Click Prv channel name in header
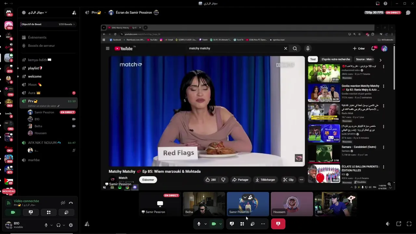This screenshot has height=234, width=416. [x=96, y=12]
